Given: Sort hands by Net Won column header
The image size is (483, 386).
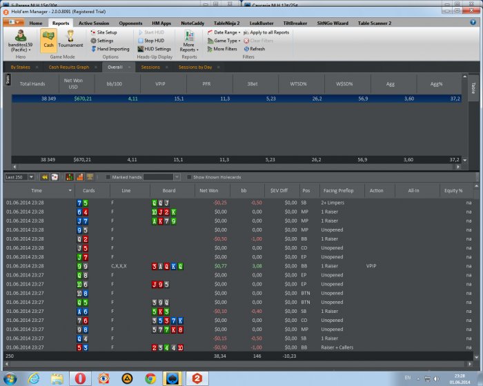Looking at the screenshot, I should 209,190.
